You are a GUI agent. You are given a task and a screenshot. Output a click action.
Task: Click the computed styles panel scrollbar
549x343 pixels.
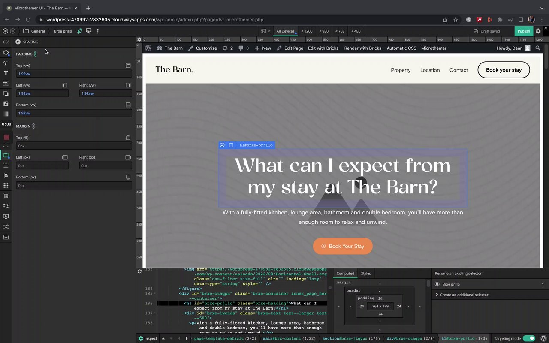click(428, 283)
